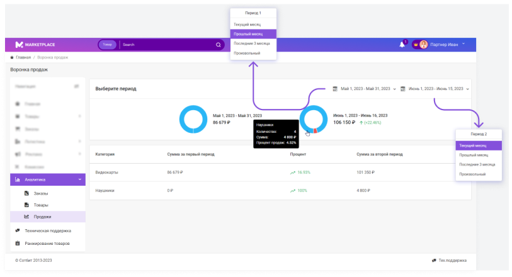Select Прошлый месяц in Период 1 menu
Viewport: 512px width, 277px height.
(253, 34)
